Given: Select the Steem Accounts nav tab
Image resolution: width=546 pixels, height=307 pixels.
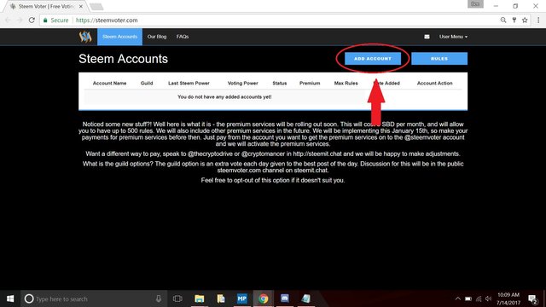Looking at the screenshot, I should (x=119, y=37).
